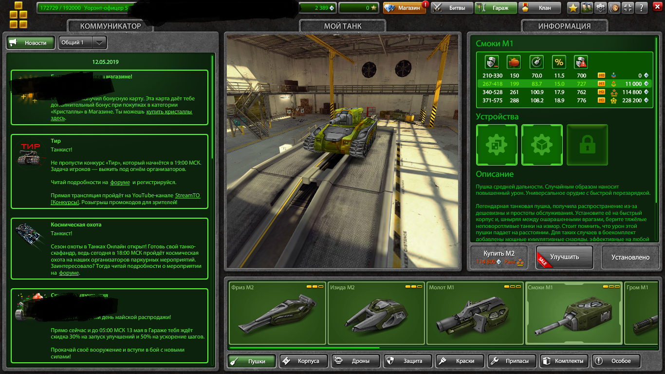The image size is (665, 374).
Task: Open the Новости news channel
Action: (x=30, y=42)
